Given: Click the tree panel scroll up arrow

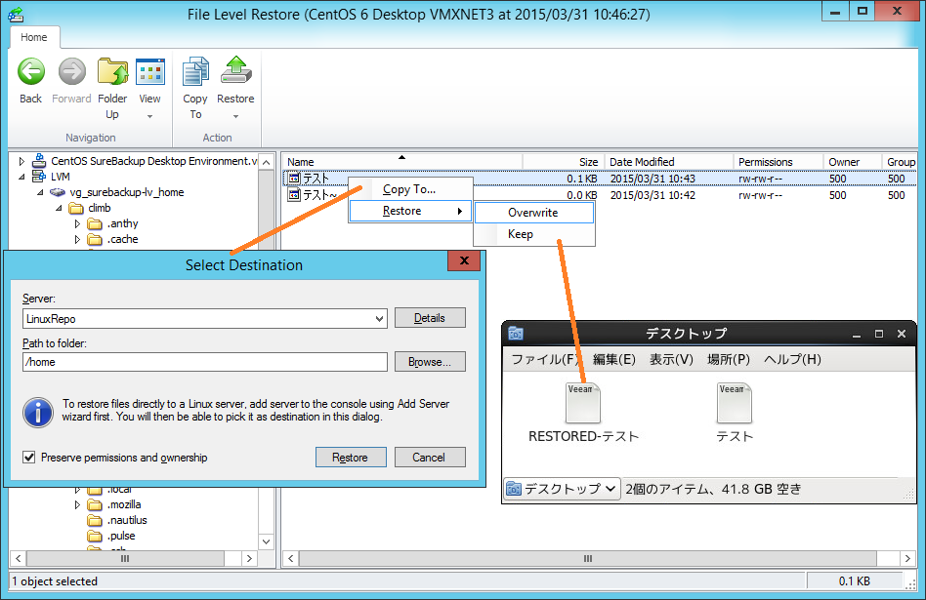Looking at the screenshot, I should (267, 162).
